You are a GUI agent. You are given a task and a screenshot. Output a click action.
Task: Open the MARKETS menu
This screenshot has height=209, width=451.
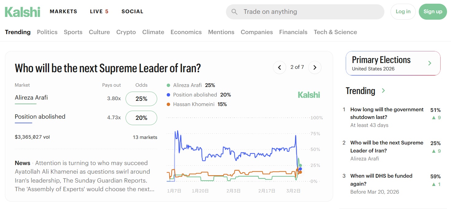pyautogui.click(x=63, y=12)
